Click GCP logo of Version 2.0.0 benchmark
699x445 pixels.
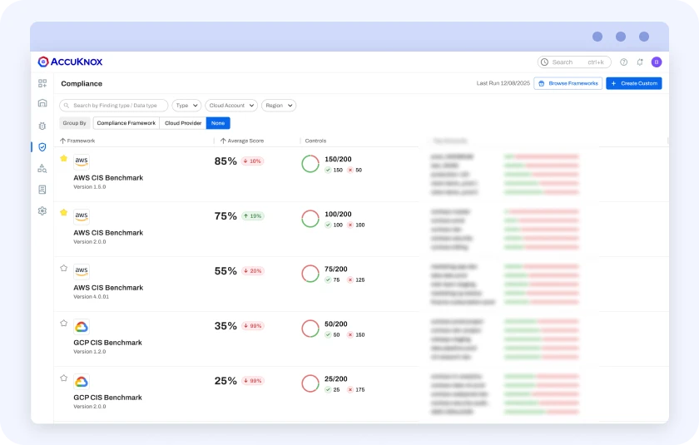click(82, 382)
